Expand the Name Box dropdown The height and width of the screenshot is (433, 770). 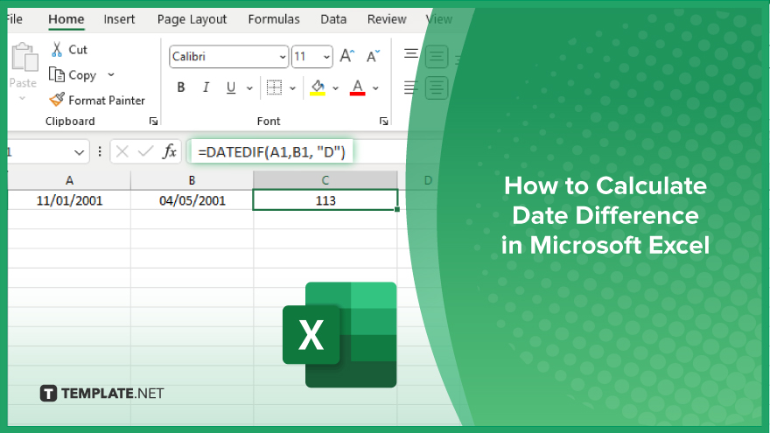point(79,152)
